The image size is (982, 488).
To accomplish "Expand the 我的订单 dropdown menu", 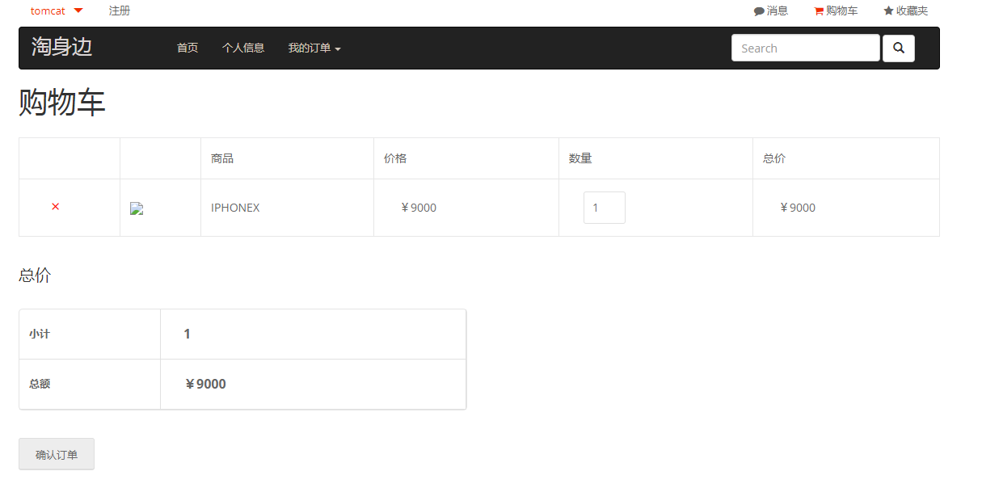I will pyautogui.click(x=314, y=48).
